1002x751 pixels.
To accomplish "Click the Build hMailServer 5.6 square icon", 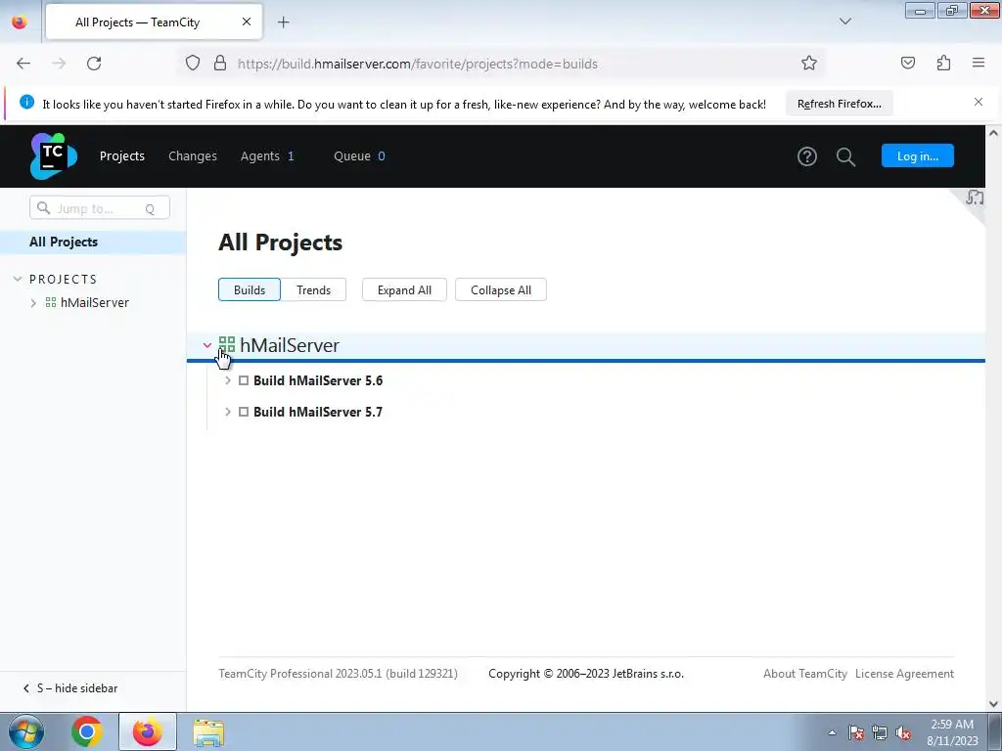I will 244,380.
